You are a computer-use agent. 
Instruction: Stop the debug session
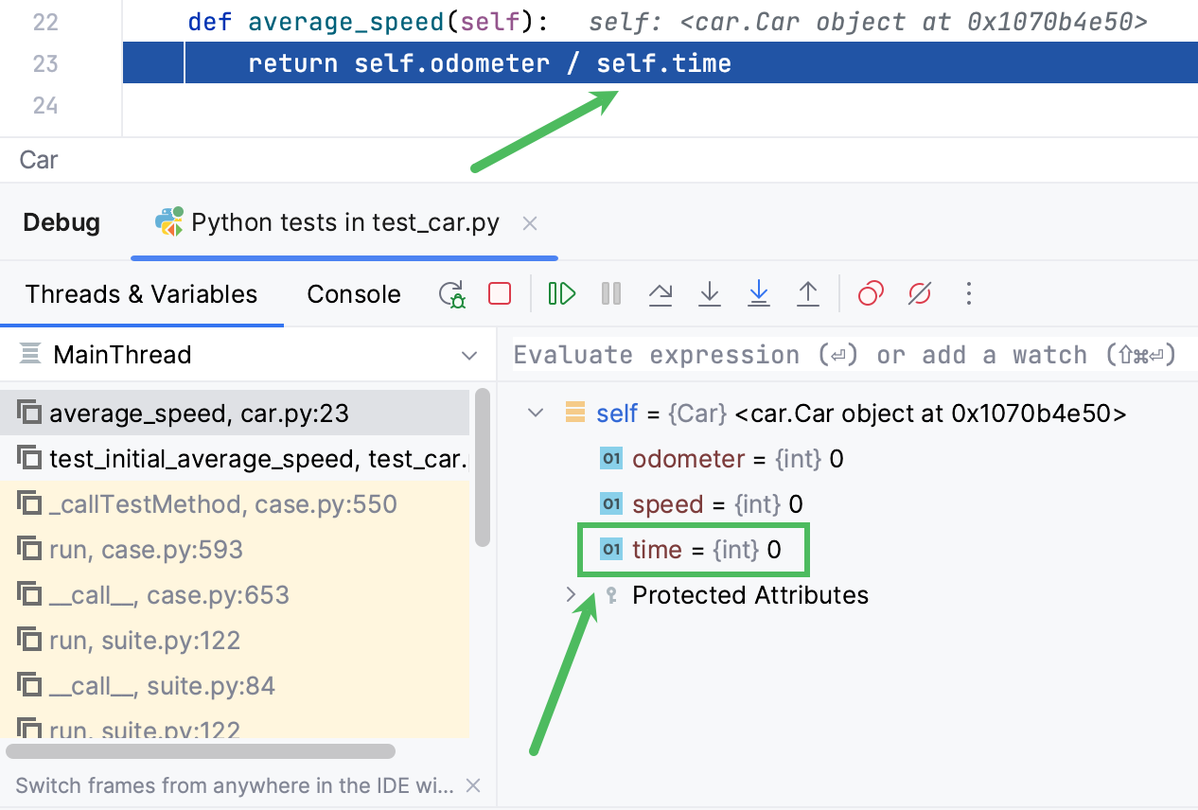pyautogui.click(x=500, y=293)
